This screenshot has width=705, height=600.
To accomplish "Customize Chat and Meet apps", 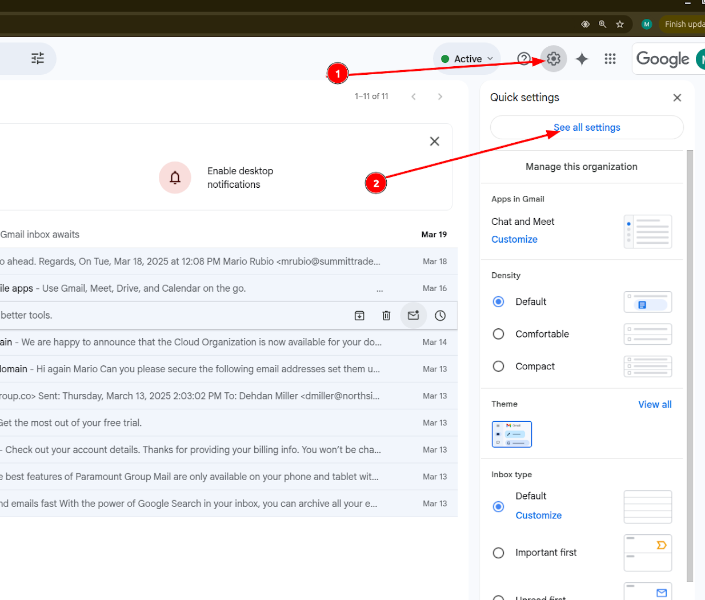I will click(514, 239).
